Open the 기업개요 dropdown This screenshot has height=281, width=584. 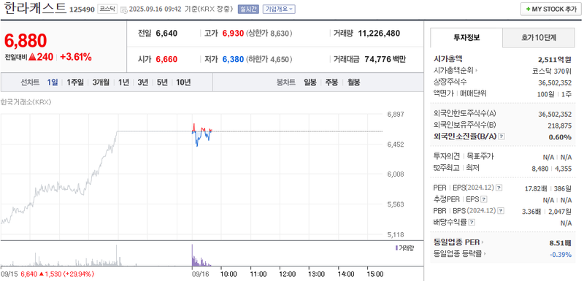[279, 9]
